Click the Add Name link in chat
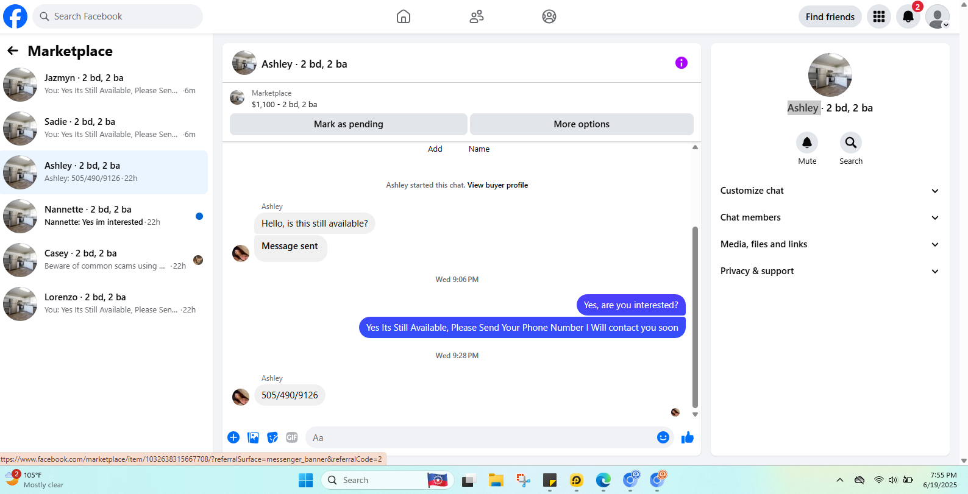968x494 pixels. pos(458,149)
